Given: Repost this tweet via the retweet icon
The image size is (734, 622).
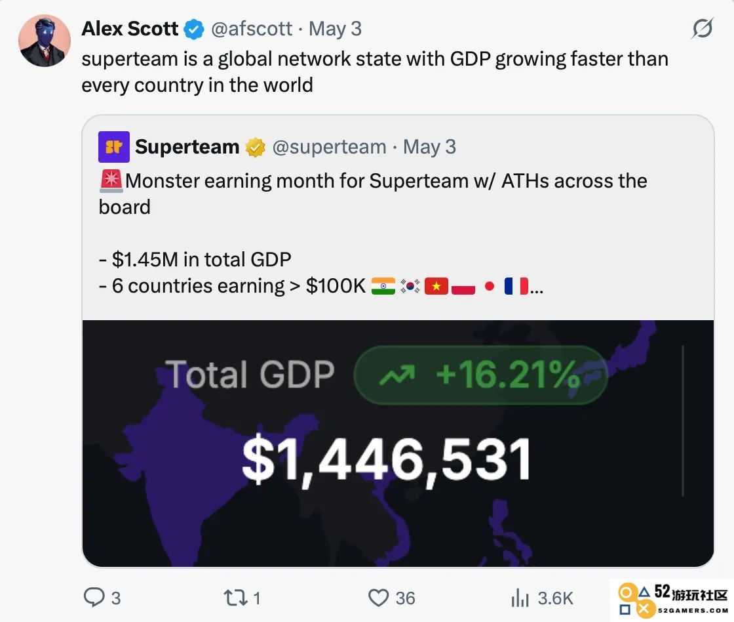Looking at the screenshot, I should pyautogui.click(x=235, y=598).
